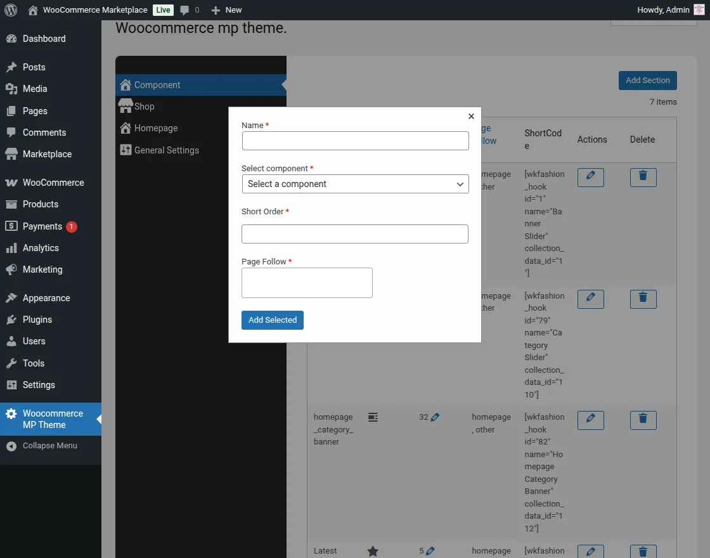Viewport: 710px width, 558px height.
Task: Focus the Short Order input field
Action: pos(355,234)
